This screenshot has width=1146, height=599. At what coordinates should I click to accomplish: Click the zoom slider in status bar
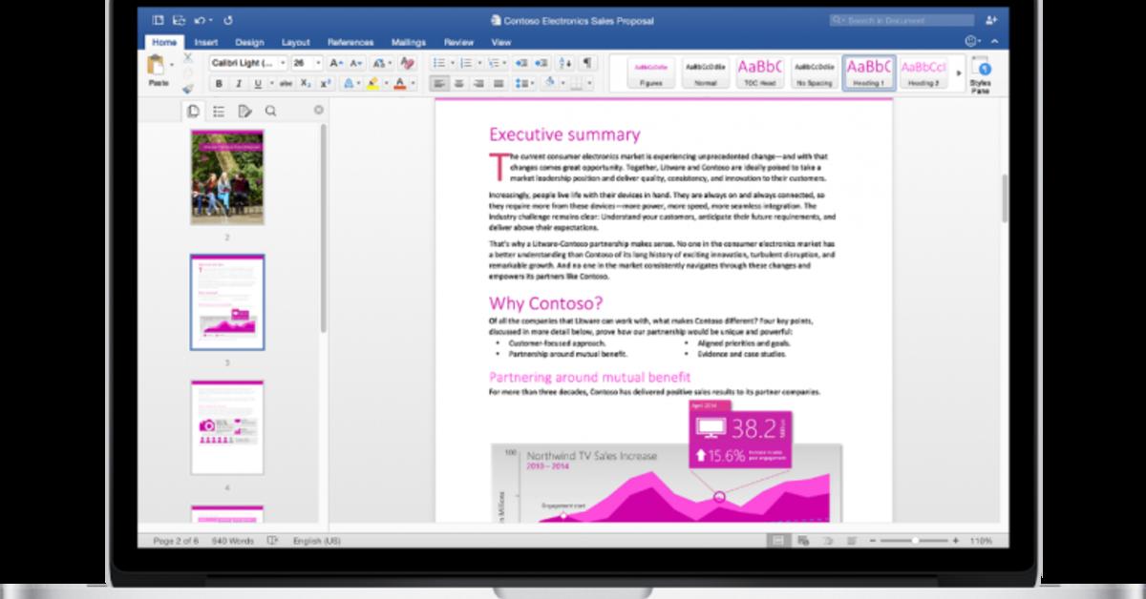915,541
